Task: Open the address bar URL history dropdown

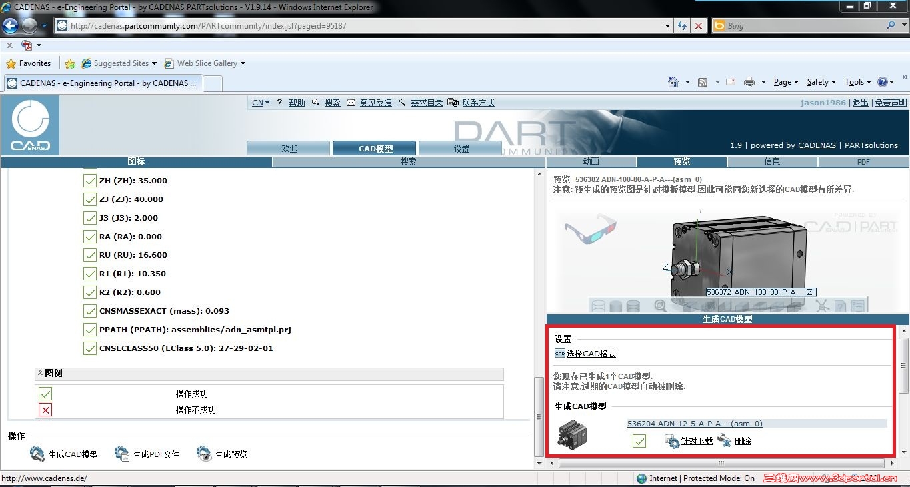Action: (668, 26)
